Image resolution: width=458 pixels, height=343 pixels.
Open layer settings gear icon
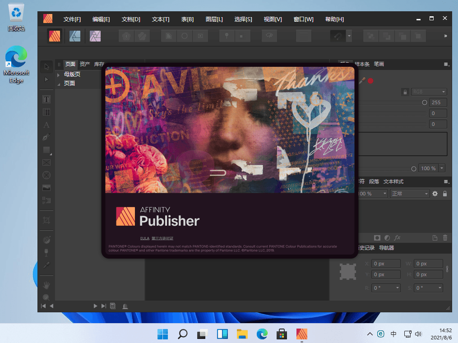point(435,194)
